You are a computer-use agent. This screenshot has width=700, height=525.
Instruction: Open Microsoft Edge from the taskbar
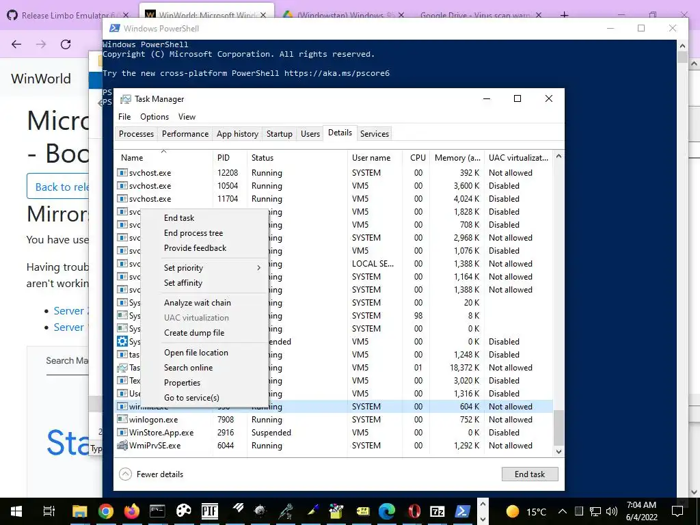387,511
